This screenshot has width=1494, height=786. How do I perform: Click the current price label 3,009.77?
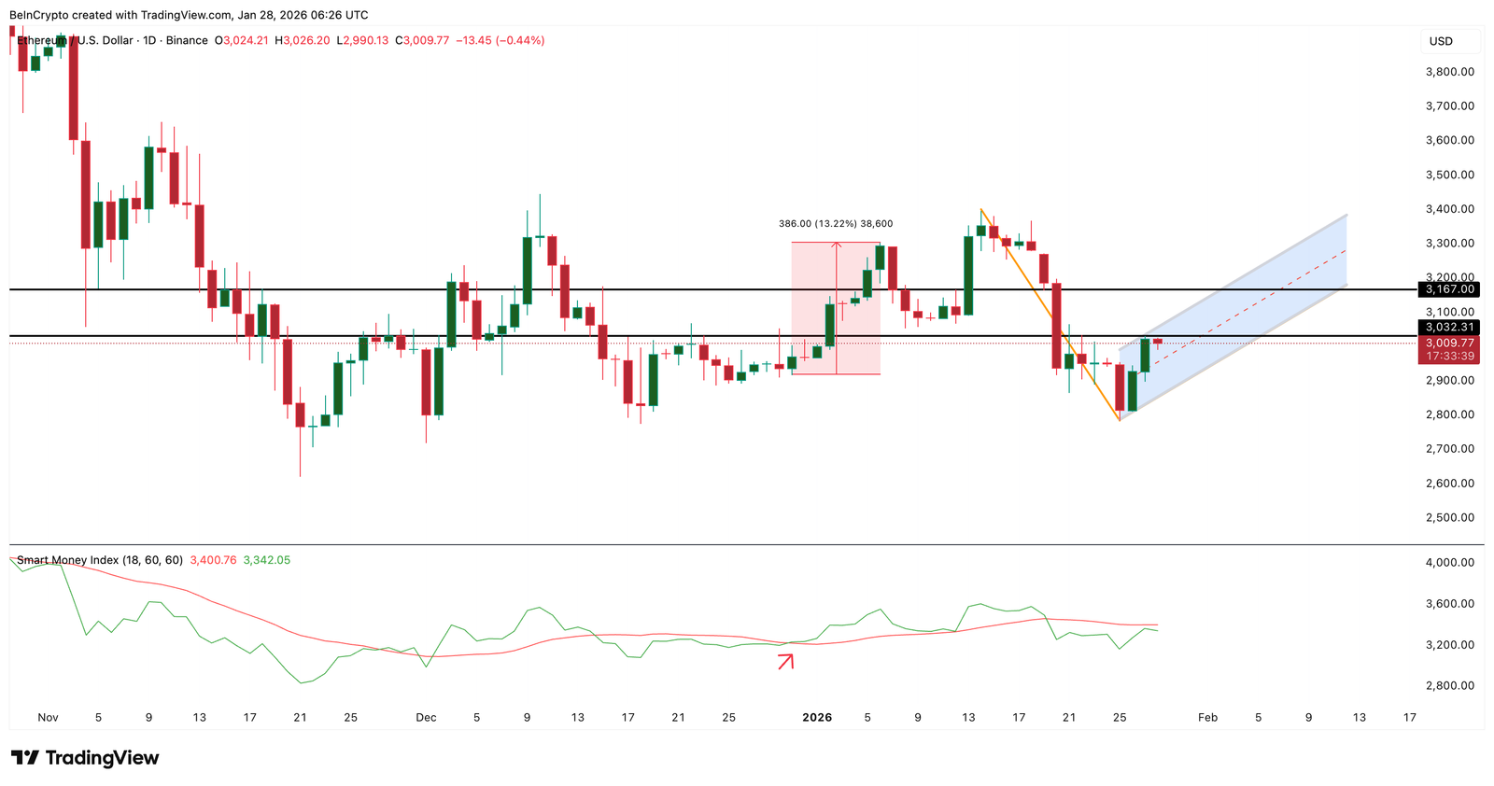(x=1449, y=344)
